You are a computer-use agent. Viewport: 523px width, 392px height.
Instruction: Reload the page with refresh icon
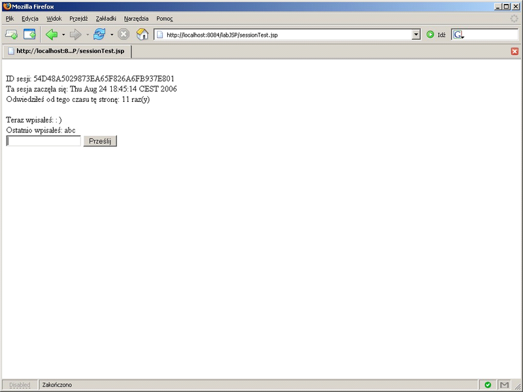coord(99,34)
